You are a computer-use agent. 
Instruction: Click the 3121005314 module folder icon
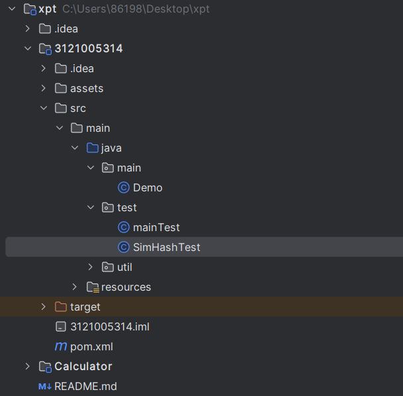[x=45, y=49]
